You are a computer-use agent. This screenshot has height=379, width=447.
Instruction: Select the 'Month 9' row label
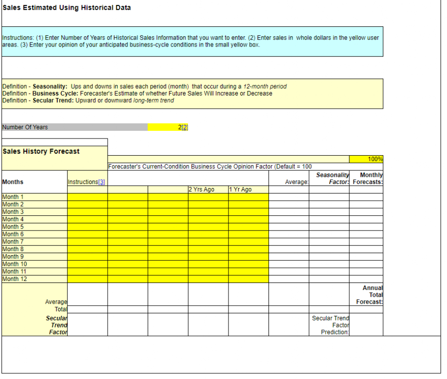tap(13, 257)
